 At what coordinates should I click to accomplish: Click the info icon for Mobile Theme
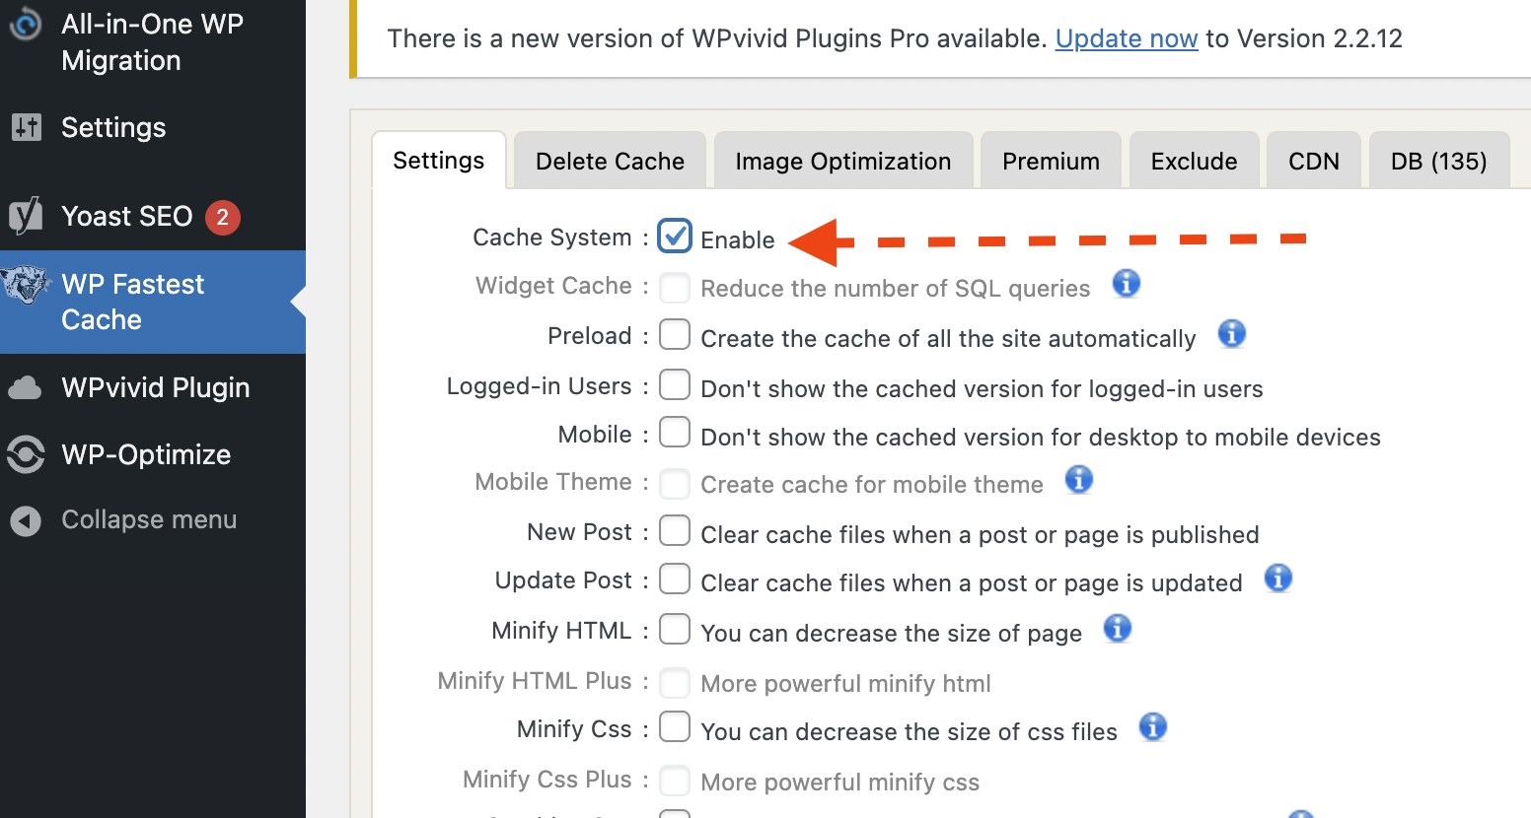[1079, 480]
